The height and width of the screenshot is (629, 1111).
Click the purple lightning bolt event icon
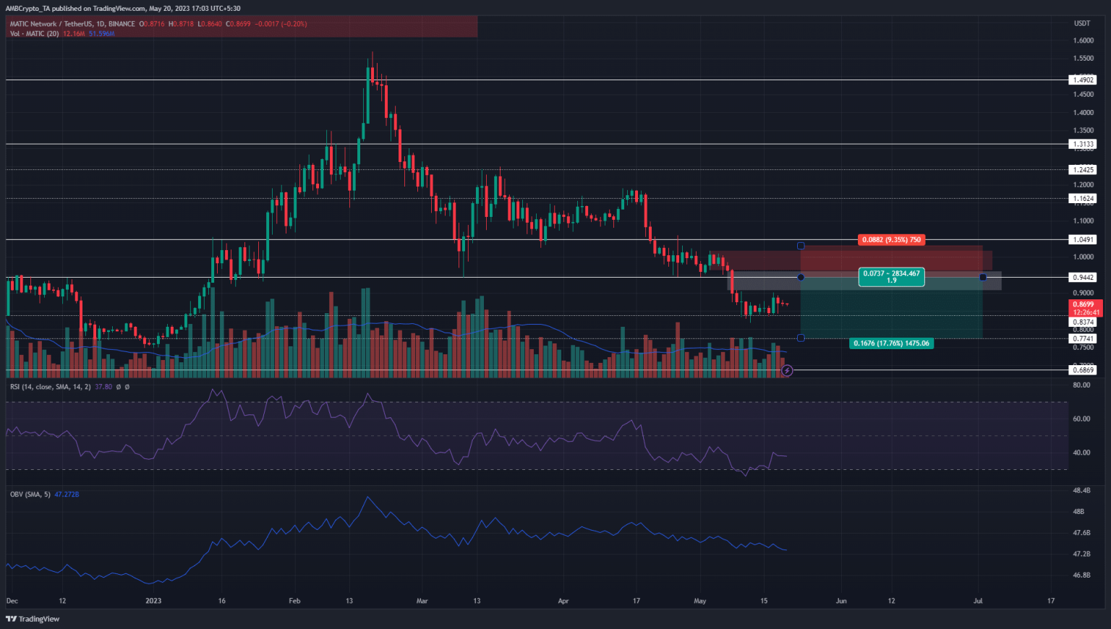click(787, 370)
